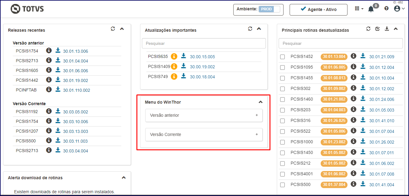Viewport: 409px width, 196px height.
Task: Collapse the Menu do WinThor panel
Action: (260, 102)
